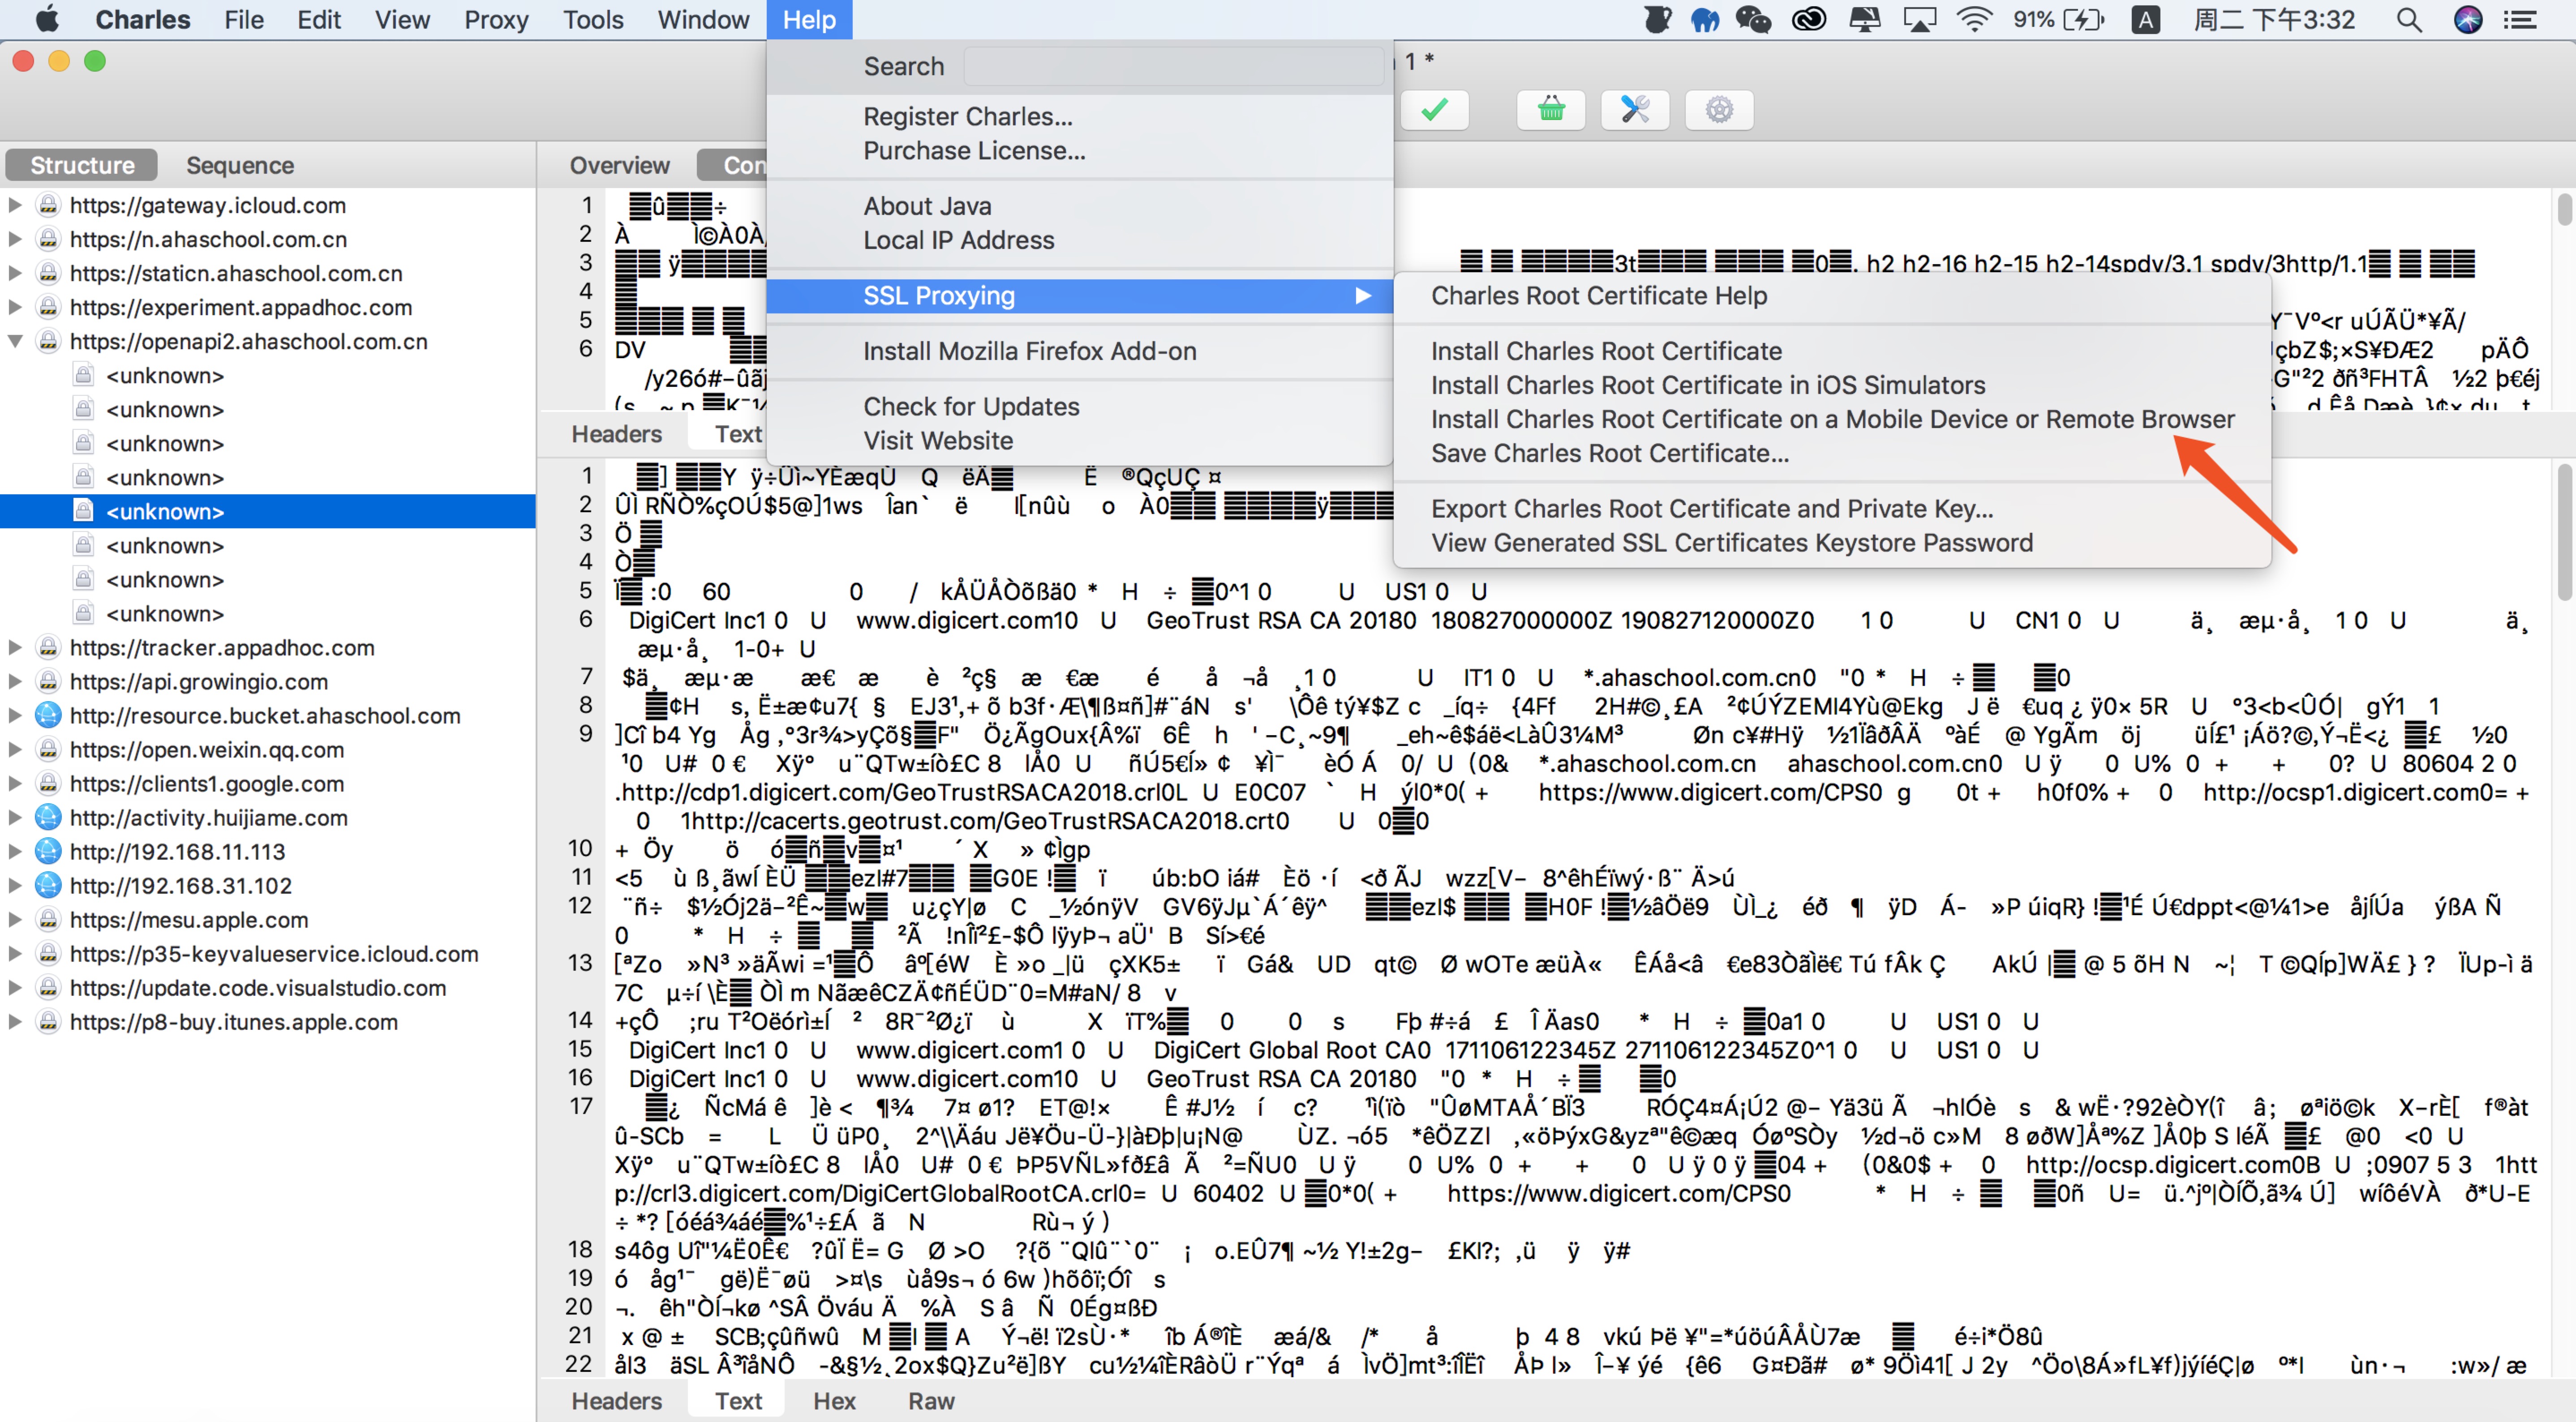This screenshot has width=2576, height=1422.
Task: Open the WeChat menu bar icon
Action: point(1753,20)
